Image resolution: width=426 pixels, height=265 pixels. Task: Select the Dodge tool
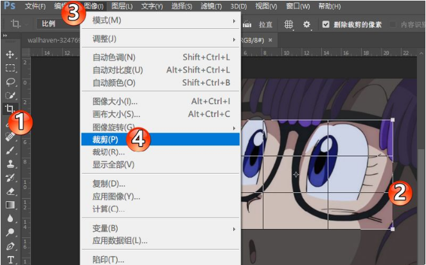click(10, 232)
